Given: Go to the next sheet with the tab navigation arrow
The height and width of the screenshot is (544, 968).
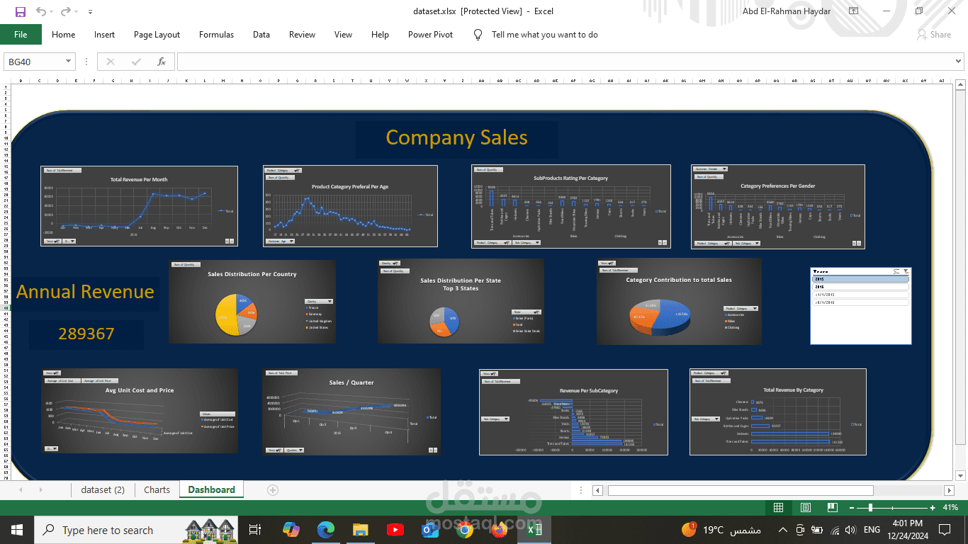Looking at the screenshot, I should (40, 489).
